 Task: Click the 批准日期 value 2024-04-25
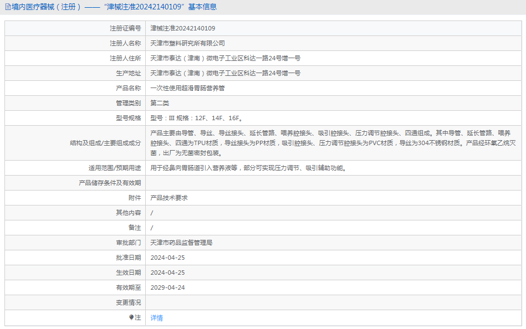click(x=168, y=258)
